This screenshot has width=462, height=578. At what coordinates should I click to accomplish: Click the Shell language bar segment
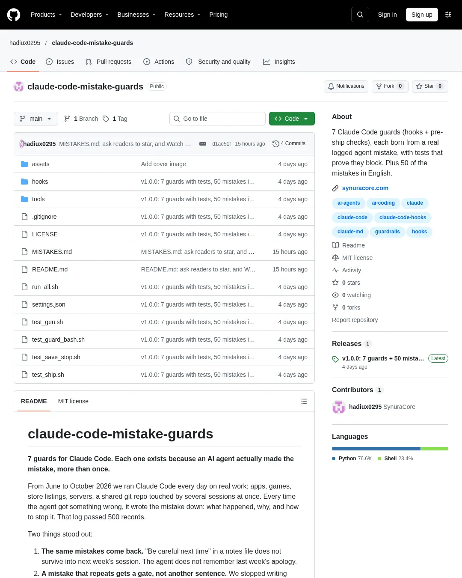435,449
